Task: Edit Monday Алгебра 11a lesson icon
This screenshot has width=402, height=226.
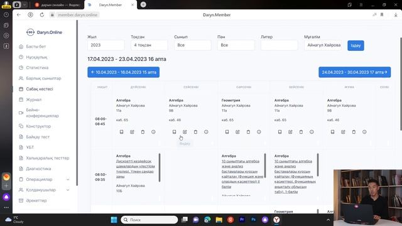Action: pyautogui.click(x=132, y=132)
